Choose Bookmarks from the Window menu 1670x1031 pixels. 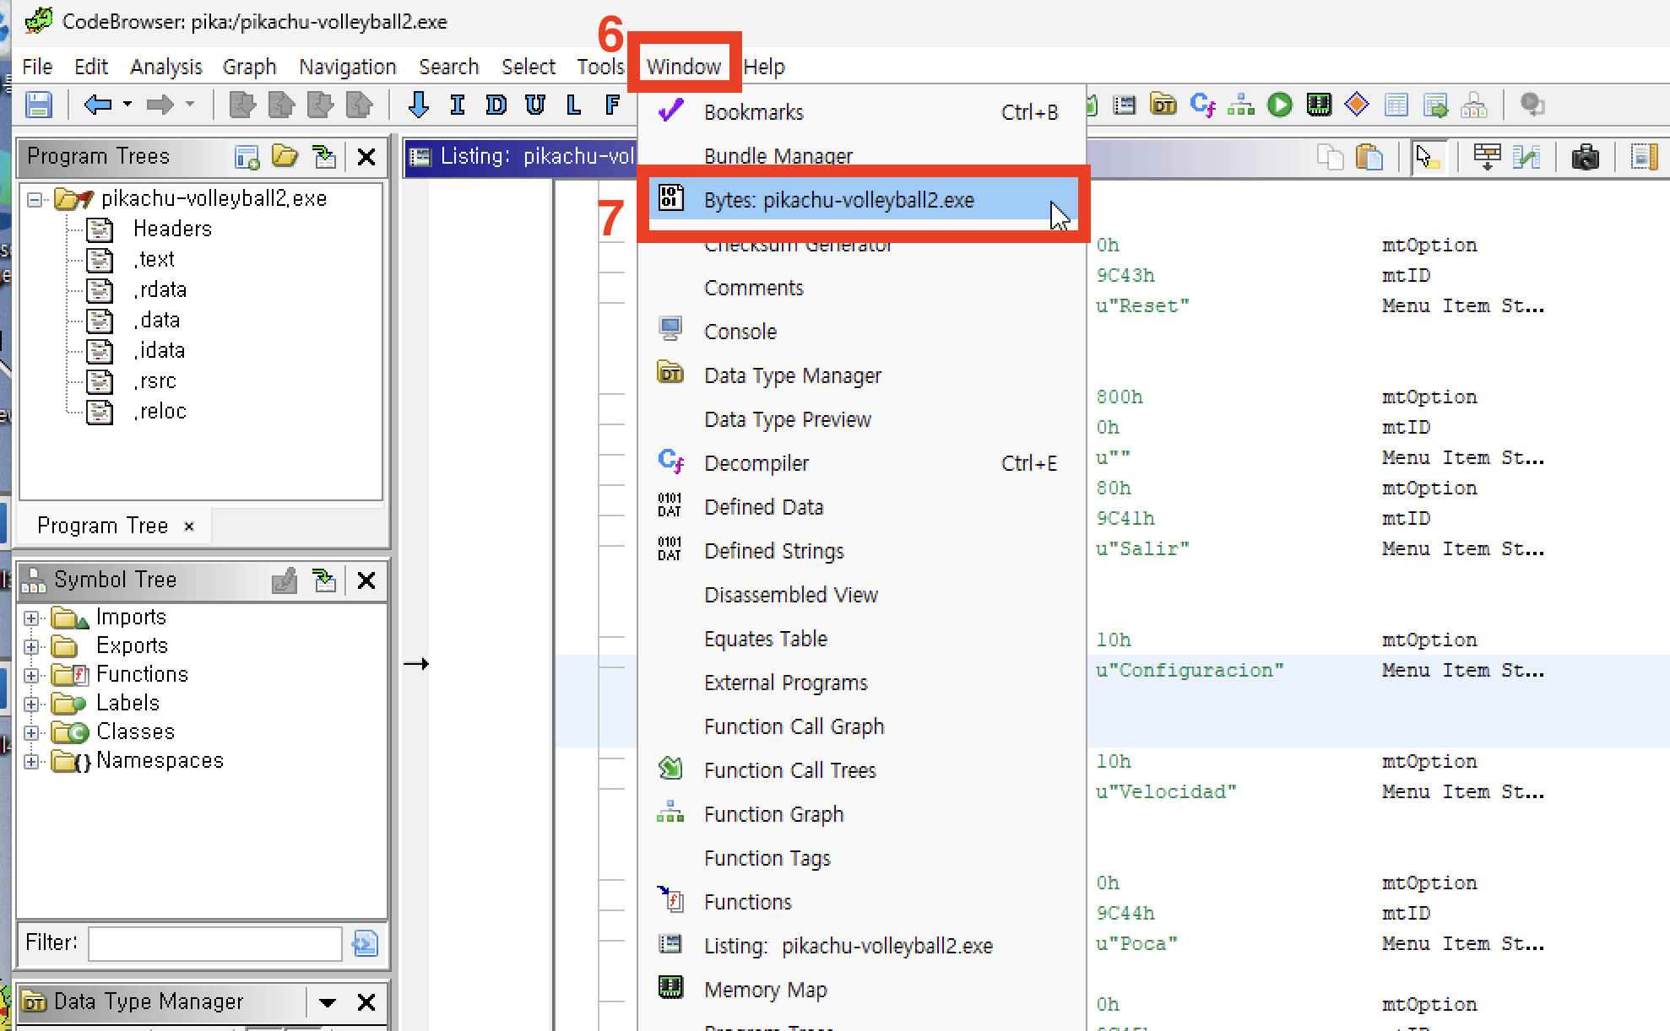(x=862, y=112)
